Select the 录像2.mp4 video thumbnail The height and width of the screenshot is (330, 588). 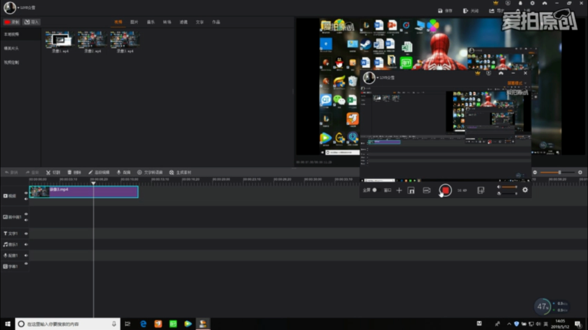tap(92, 40)
